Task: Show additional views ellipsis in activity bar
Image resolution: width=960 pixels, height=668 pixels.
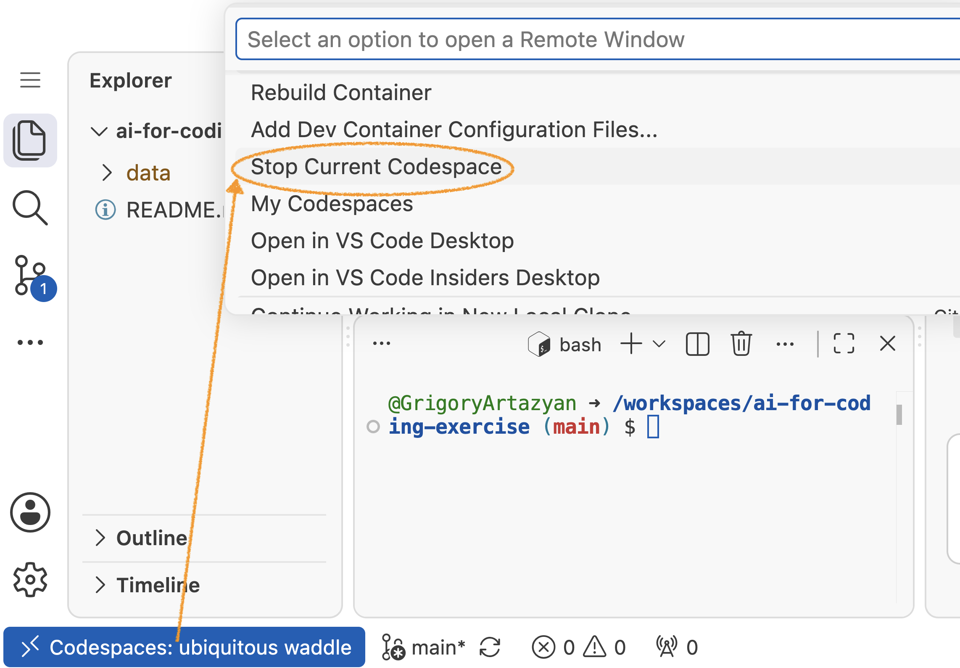Action: pyautogui.click(x=30, y=342)
